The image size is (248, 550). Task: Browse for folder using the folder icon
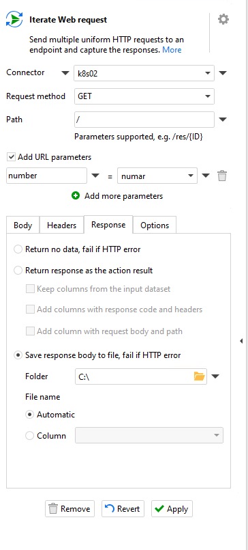click(199, 376)
